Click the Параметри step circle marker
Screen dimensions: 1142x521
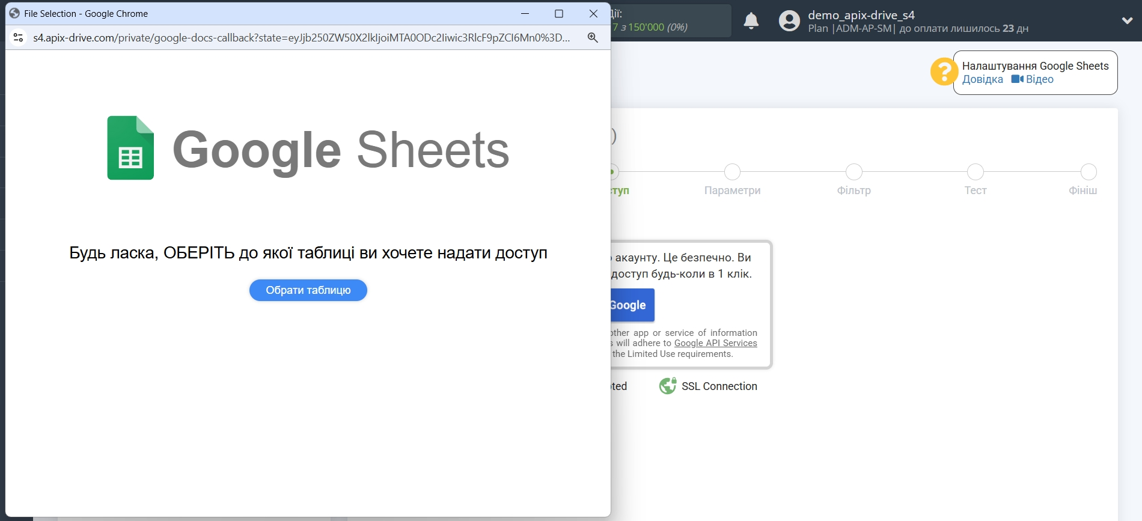click(x=732, y=172)
